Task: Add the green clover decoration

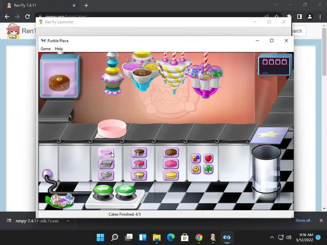Action: point(208,169)
